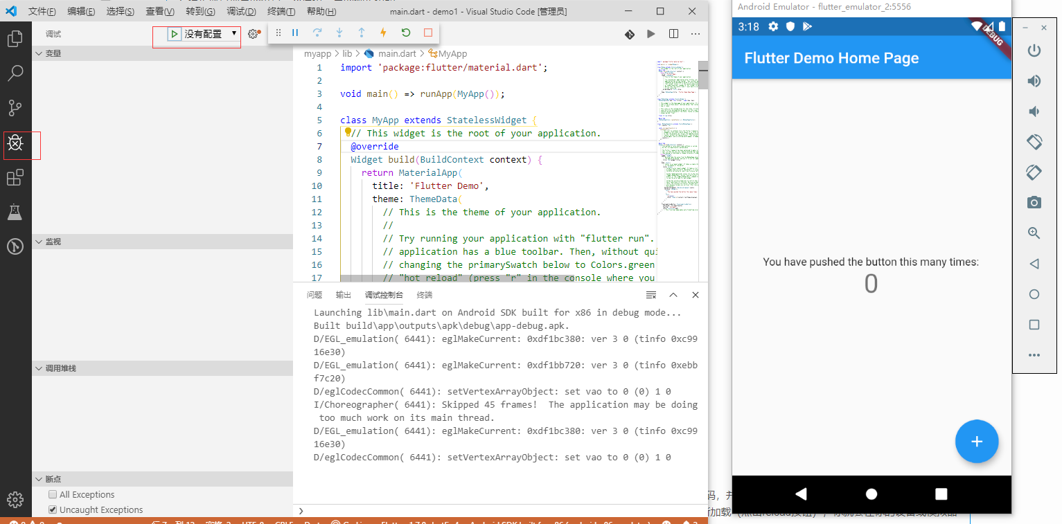Open the Extensions view in activity bar
Viewport: 1062px width, 524px height.
(15, 178)
